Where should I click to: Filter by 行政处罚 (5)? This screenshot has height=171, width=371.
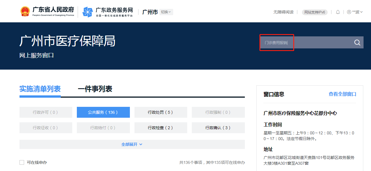coord(161,112)
